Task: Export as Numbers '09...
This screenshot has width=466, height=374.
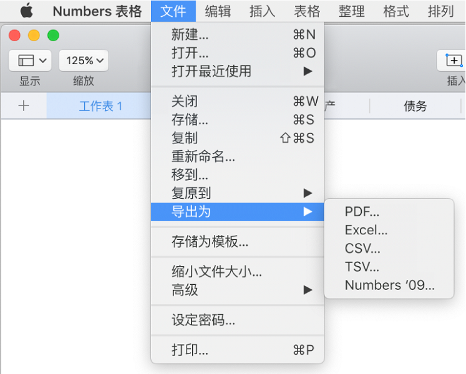Action: pyautogui.click(x=389, y=285)
